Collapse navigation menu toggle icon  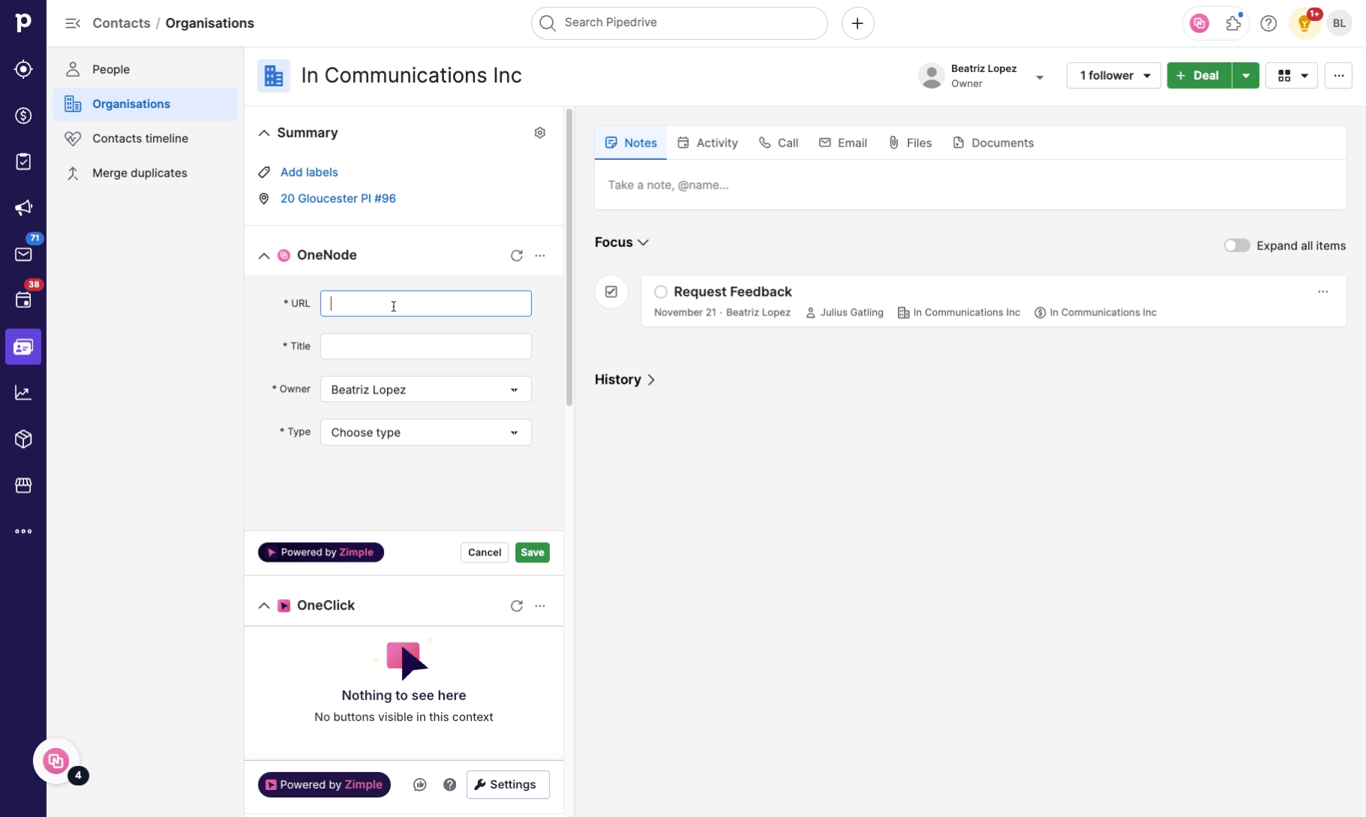pyautogui.click(x=72, y=23)
